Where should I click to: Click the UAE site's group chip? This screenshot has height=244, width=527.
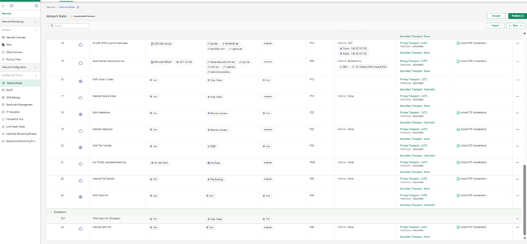(161, 44)
